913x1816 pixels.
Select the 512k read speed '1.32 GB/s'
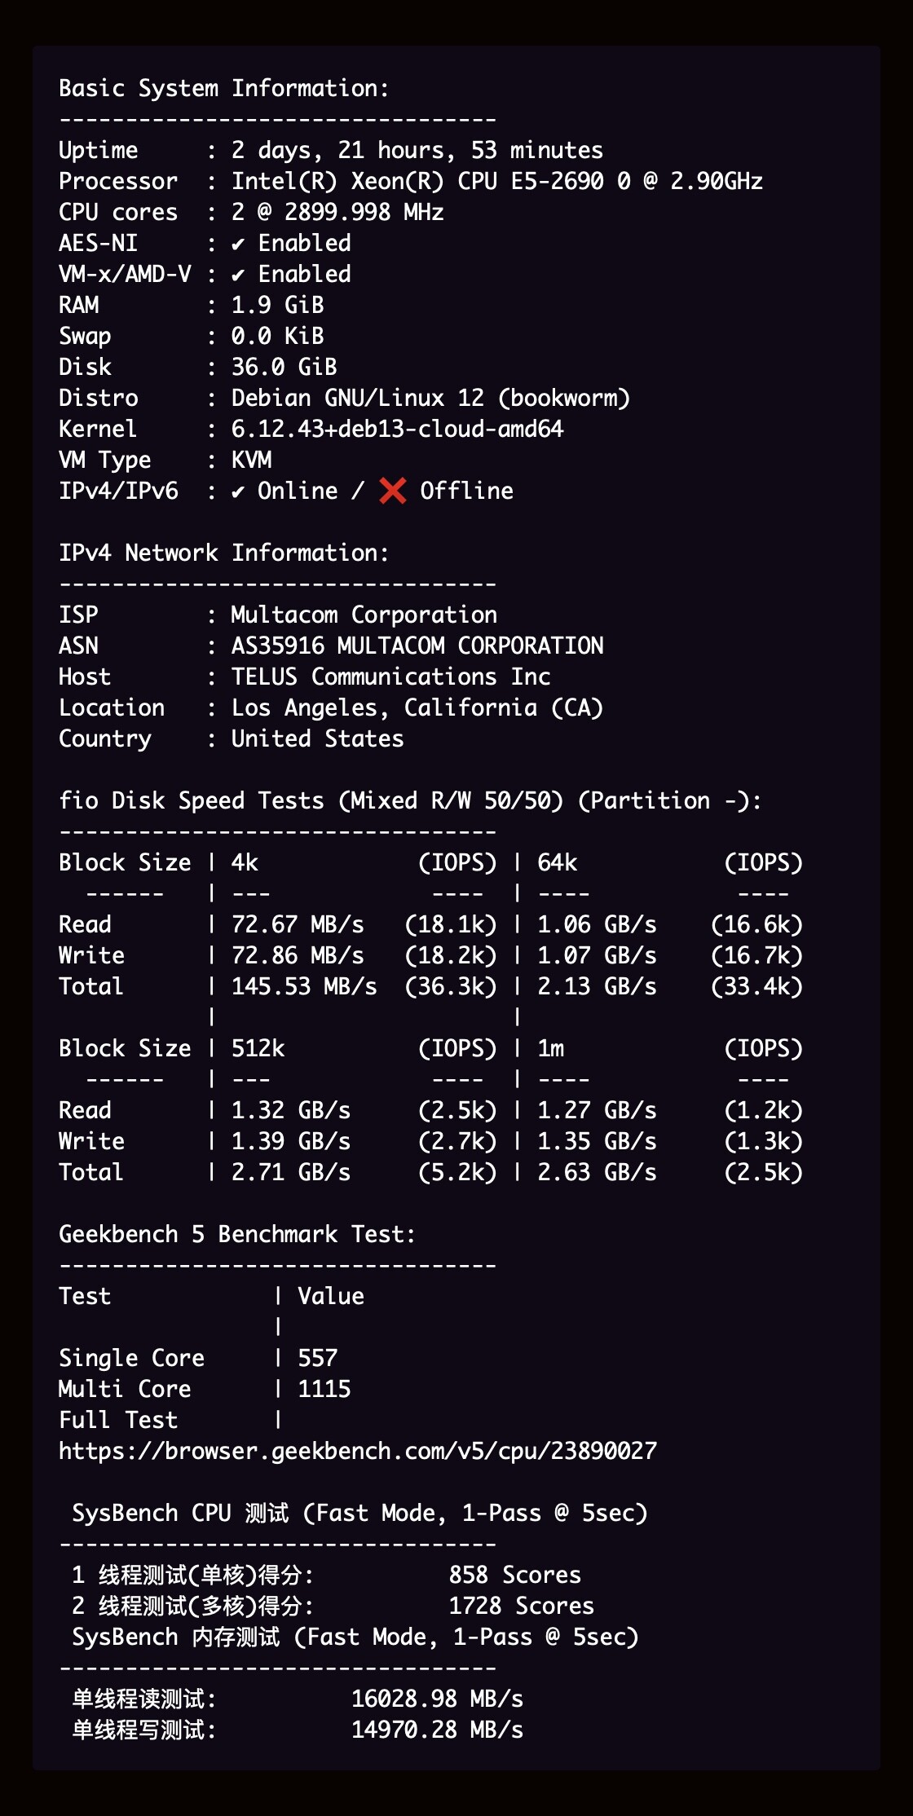click(x=291, y=1110)
